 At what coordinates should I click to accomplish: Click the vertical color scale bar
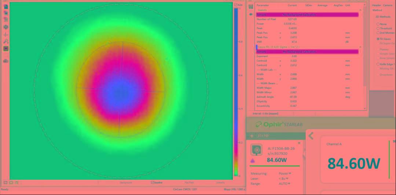(236, 92)
